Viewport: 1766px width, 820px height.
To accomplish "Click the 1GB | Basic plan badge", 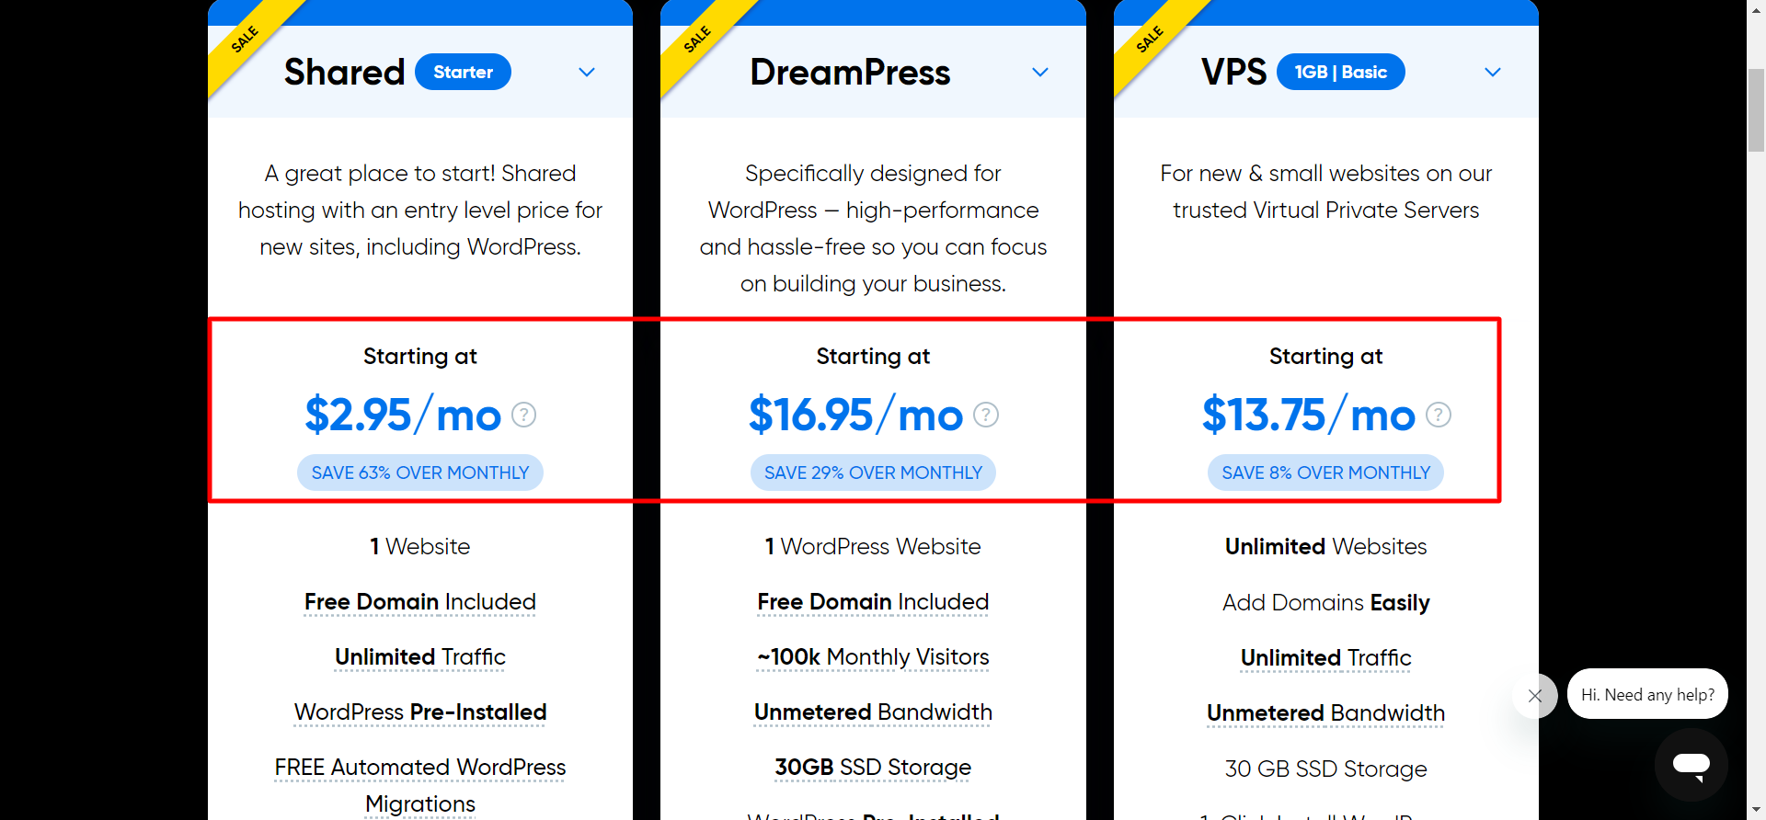I will pyautogui.click(x=1340, y=73).
